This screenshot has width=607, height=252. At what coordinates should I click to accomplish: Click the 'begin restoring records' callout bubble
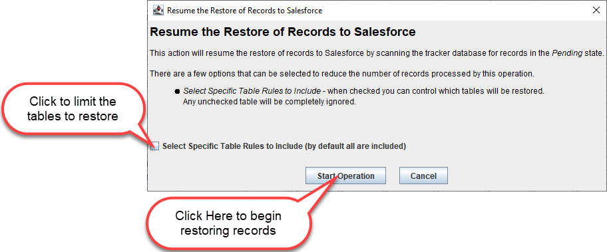click(x=228, y=222)
